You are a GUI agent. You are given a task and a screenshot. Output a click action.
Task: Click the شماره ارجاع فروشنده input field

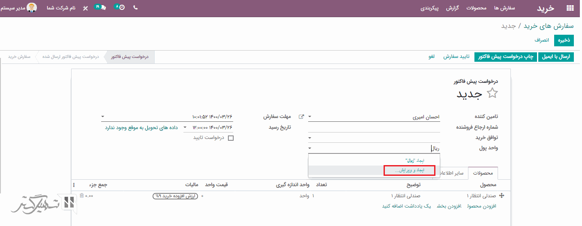[374, 127]
